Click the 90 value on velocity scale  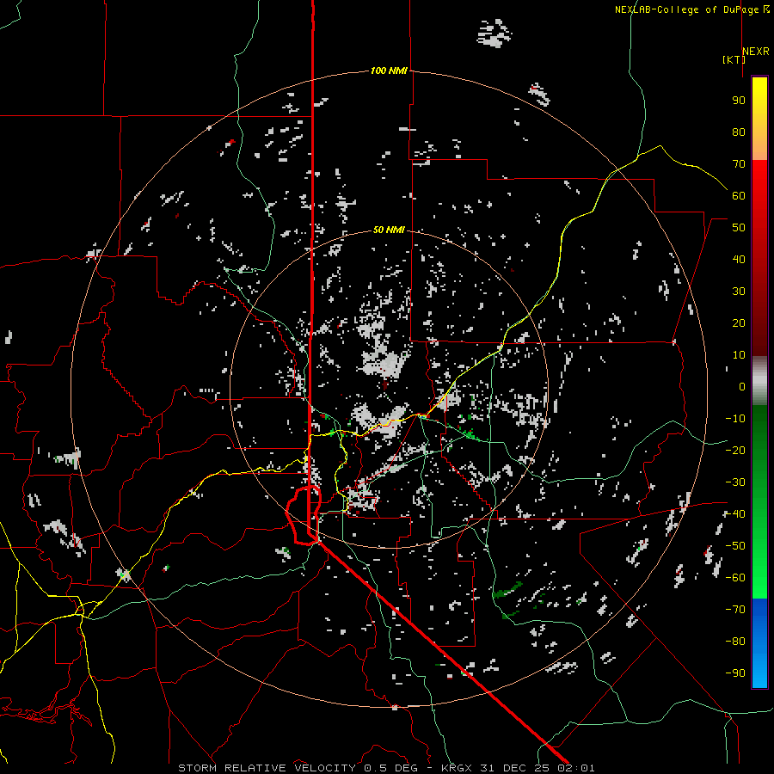pos(739,101)
